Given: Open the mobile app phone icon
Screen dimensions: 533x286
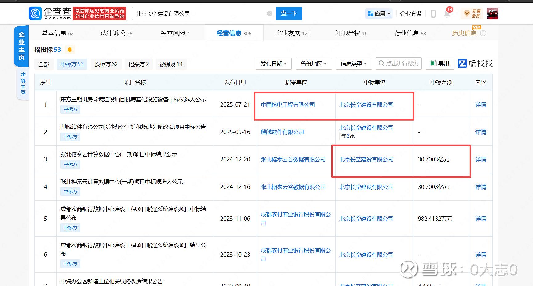Looking at the screenshot, I should [433, 14].
